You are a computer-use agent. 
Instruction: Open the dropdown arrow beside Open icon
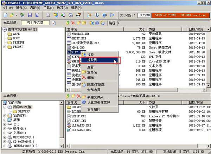pyautogui.click(x=16, y=15)
